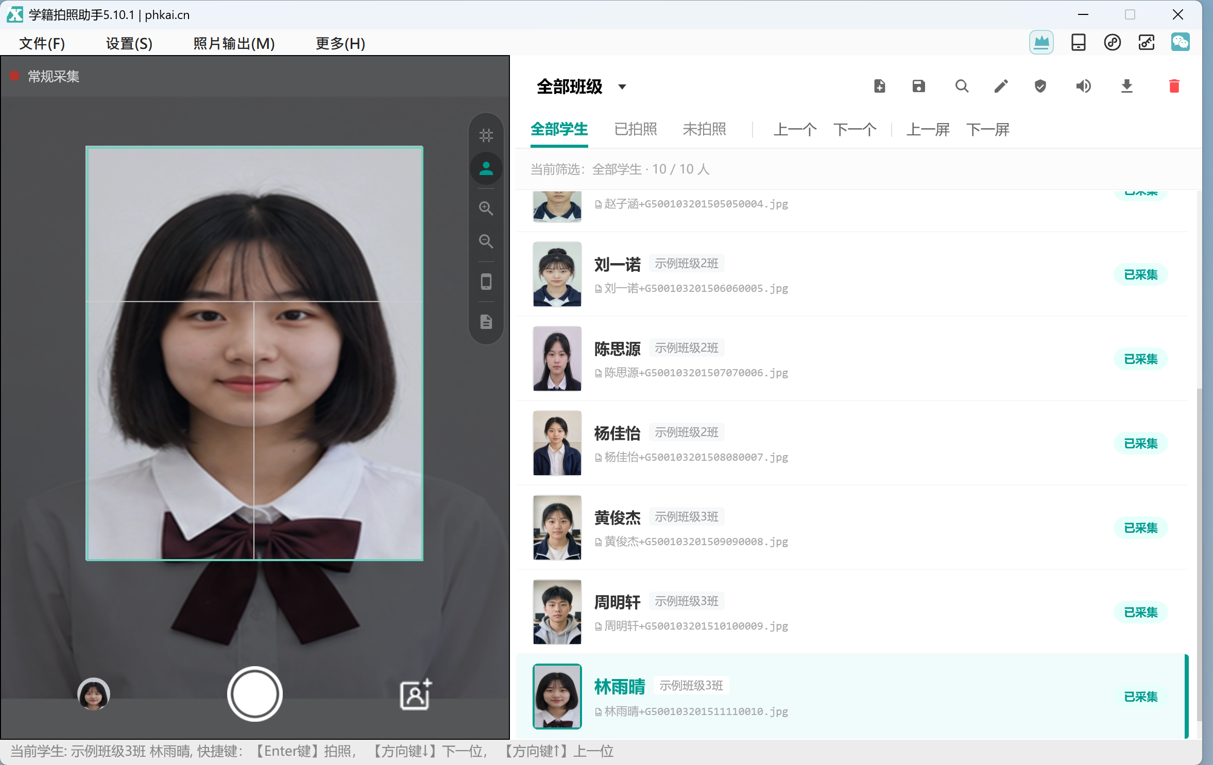
Task: Open the crown VIP membership icon
Action: tap(1041, 42)
